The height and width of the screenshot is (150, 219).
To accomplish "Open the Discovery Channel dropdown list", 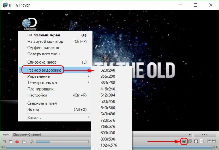I will (189, 134).
